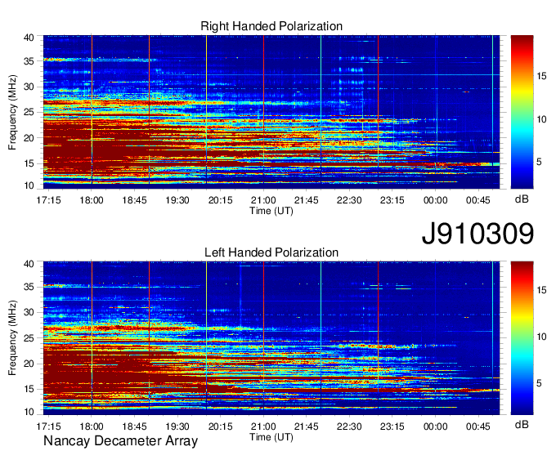
Task: Click 22:30 time tick on Left Handed plot
Action: click(349, 426)
